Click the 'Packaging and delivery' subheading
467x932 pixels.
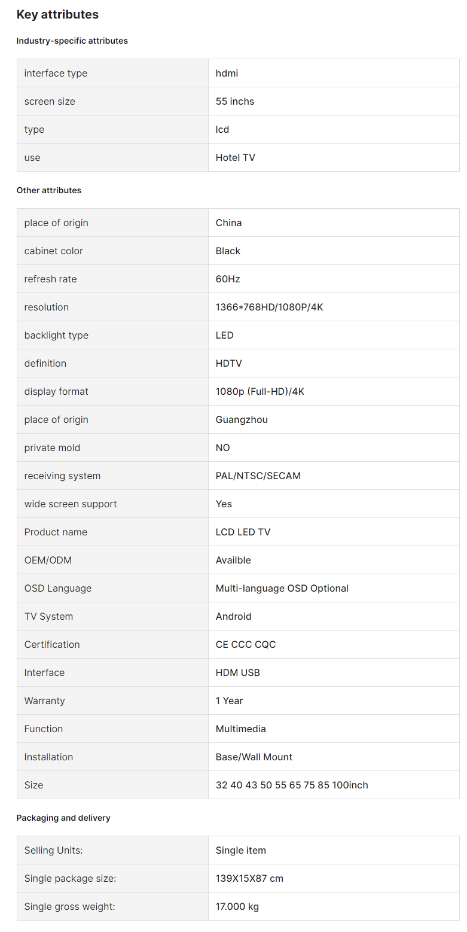click(x=63, y=818)
